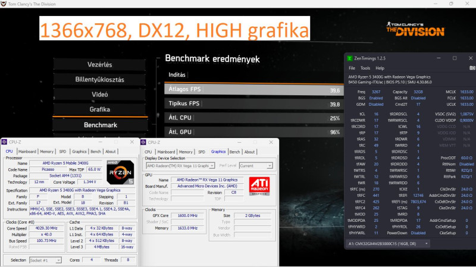Image resolution: width=476 pixels, height=267 pixels.
Task: Click the AMD Ryzen 5 logo in CPU-Z
Action: (121, 172)
